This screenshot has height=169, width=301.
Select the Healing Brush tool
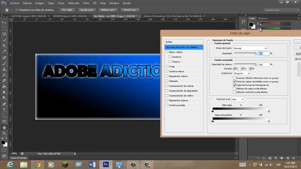tap(4, 57)
